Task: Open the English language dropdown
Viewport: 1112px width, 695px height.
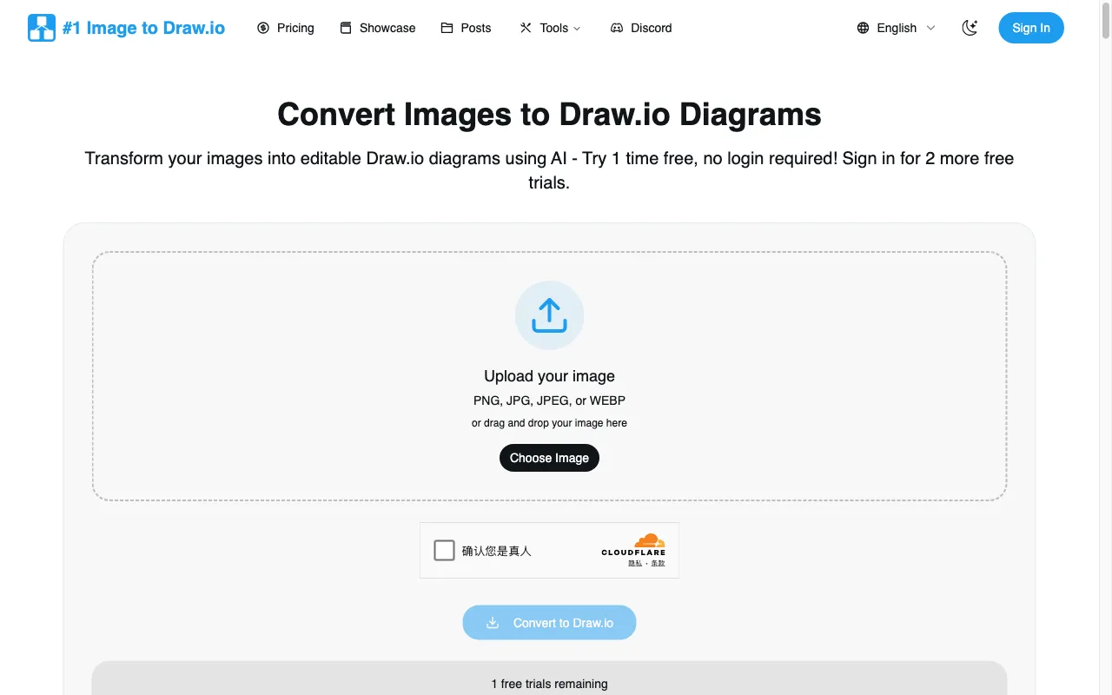Action: pos(897,28)
